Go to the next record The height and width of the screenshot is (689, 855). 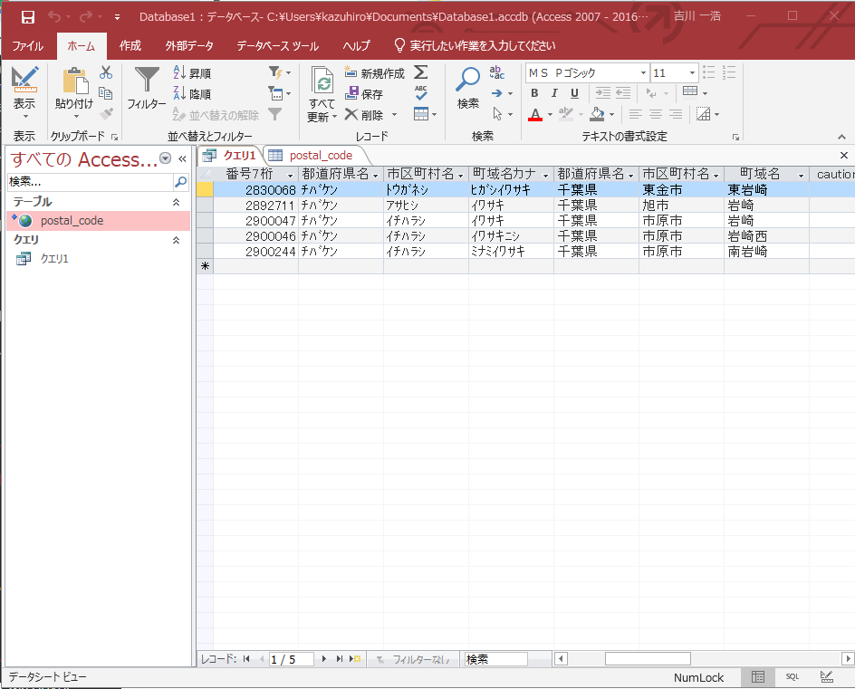(x=324, y=659)
